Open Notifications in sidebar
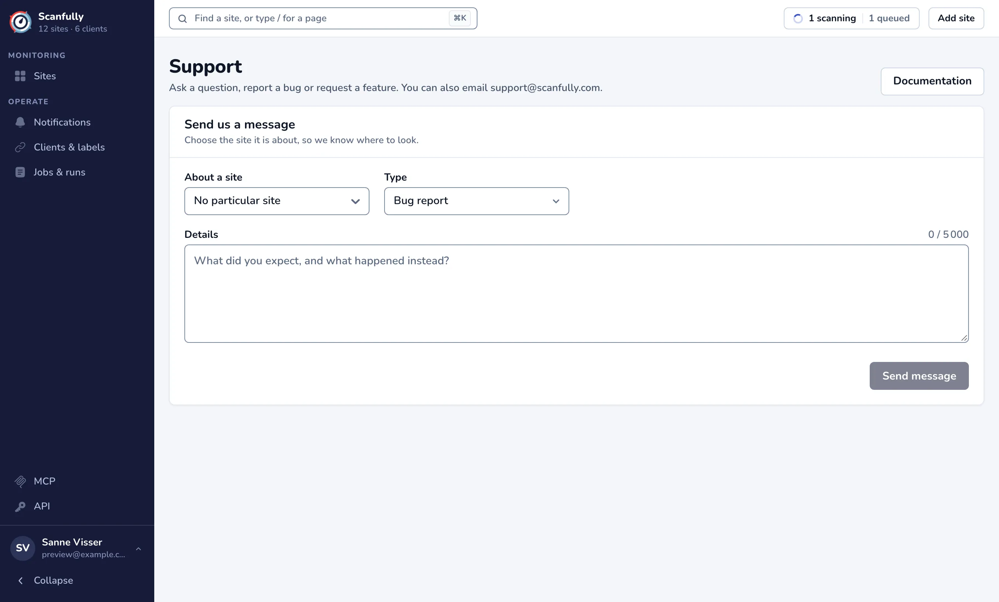The width and height of the screenshot is (999, 602). (x=77, y=122)
